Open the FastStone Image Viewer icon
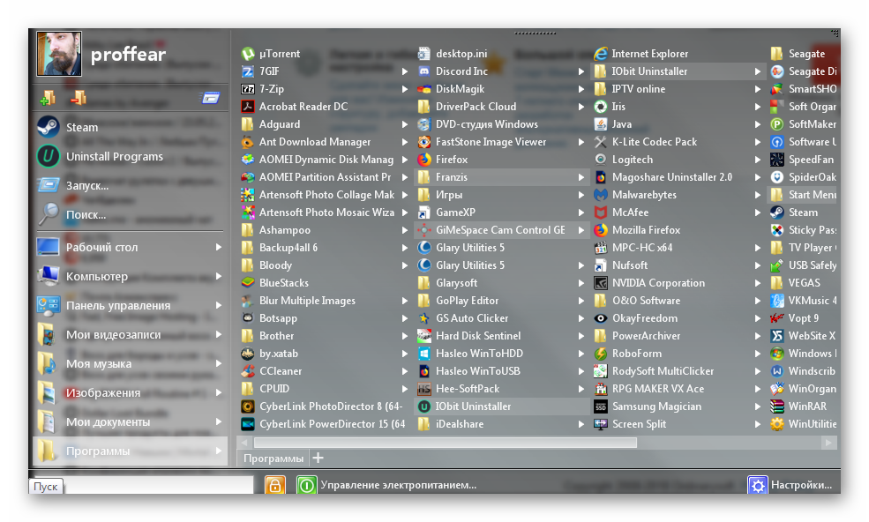The image size is (869, 522). [x=424, y=142]
